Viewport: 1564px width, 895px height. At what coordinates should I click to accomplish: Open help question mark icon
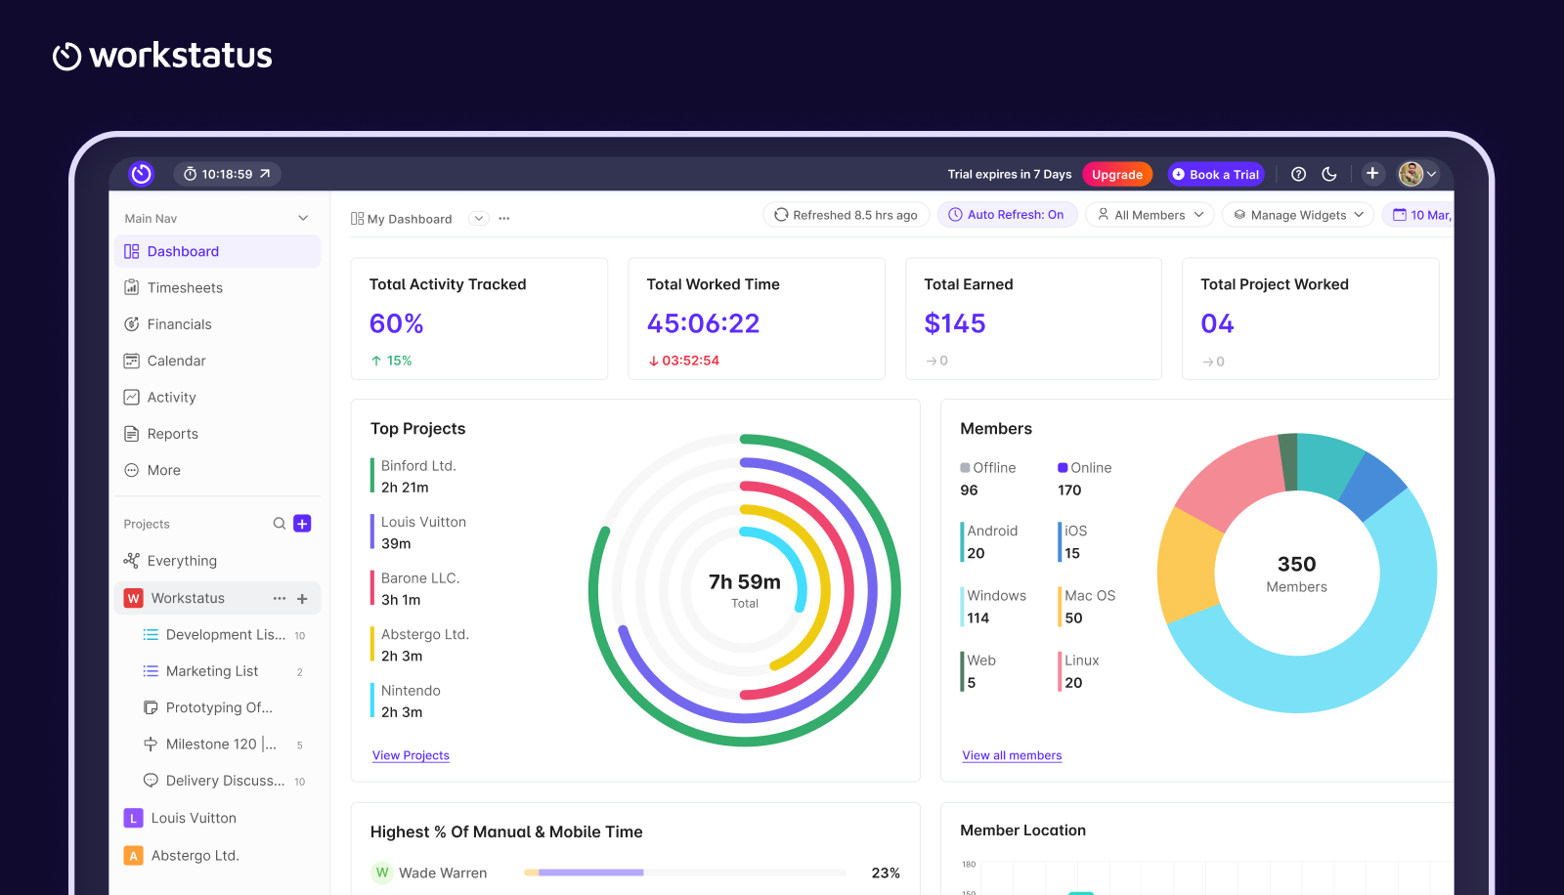(1298, 174)
